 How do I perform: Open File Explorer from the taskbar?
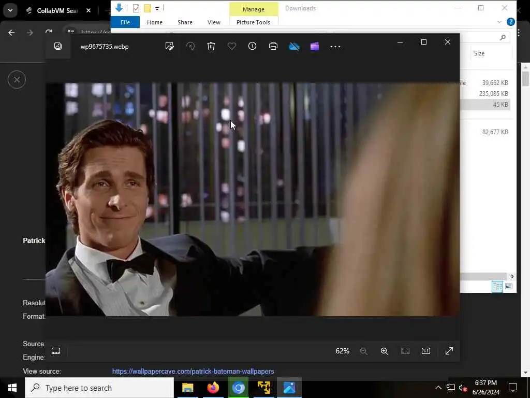187,388
